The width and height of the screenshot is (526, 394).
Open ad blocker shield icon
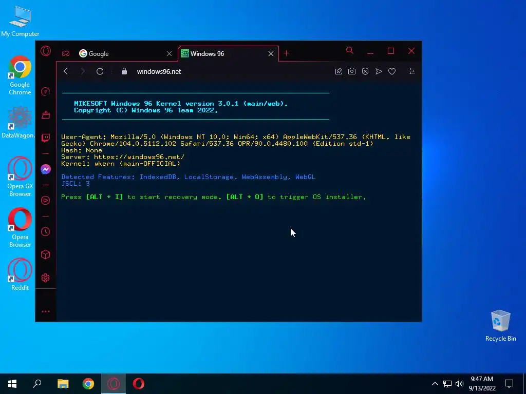[365, 71]
